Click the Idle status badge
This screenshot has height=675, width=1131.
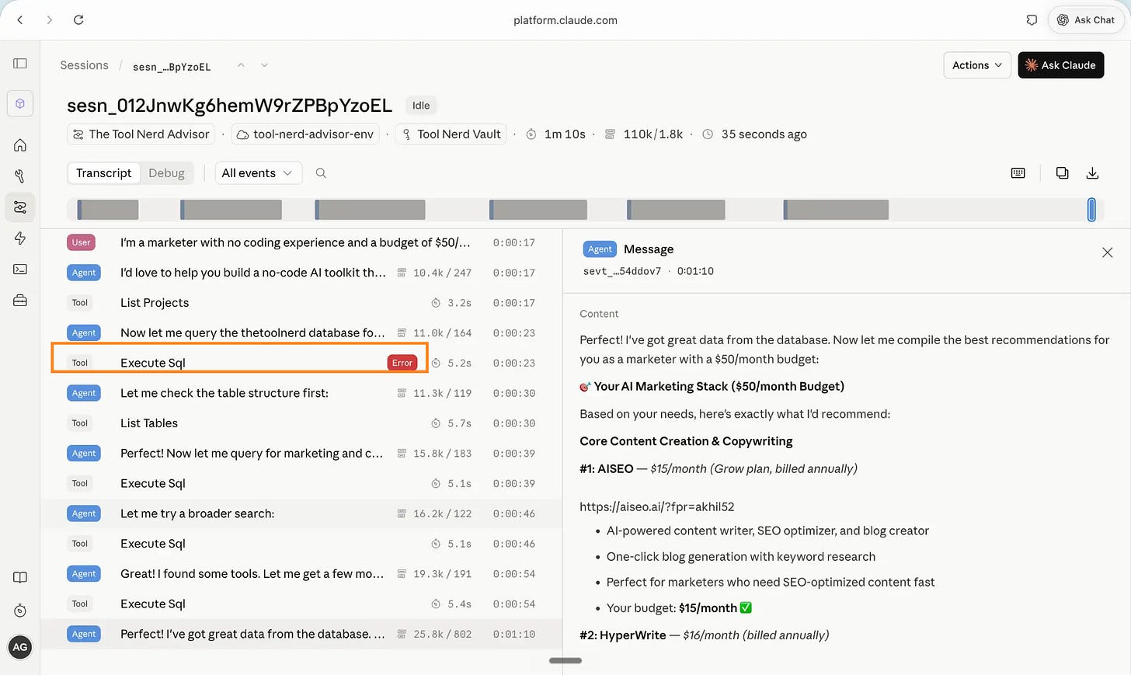[421, 106]
